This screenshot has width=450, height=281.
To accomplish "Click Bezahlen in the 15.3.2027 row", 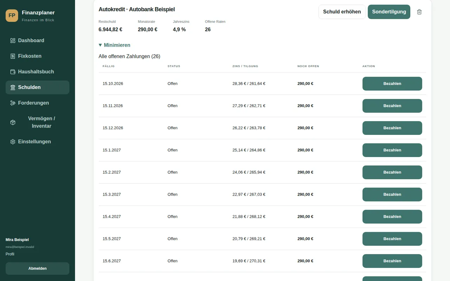I will point(392,194).
